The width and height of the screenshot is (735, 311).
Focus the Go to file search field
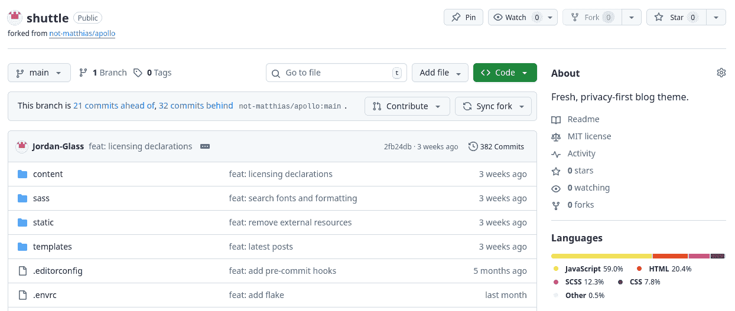337,73
